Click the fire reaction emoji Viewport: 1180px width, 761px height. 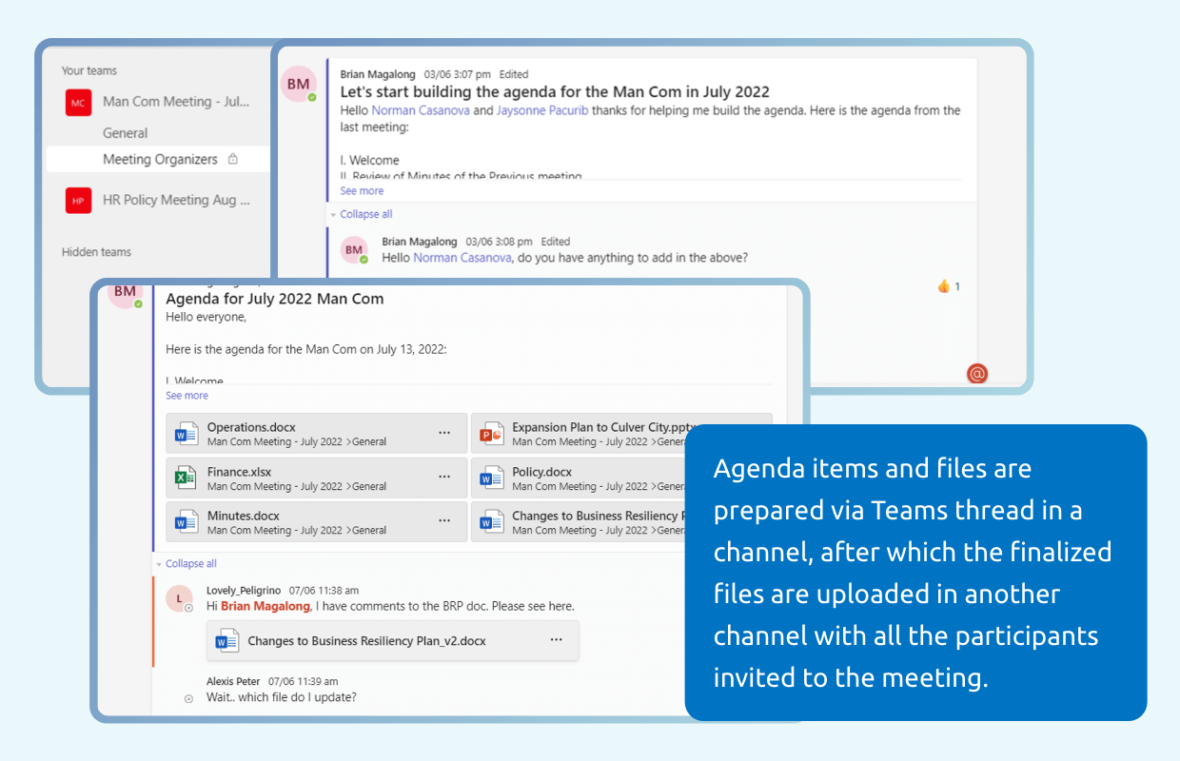[944, 286]
